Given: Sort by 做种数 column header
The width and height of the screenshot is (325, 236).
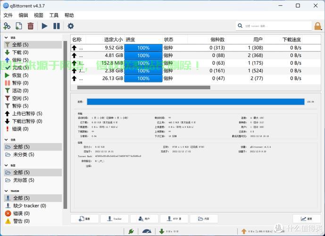Looking at the screenshot, I should click(x=207, y=39).
